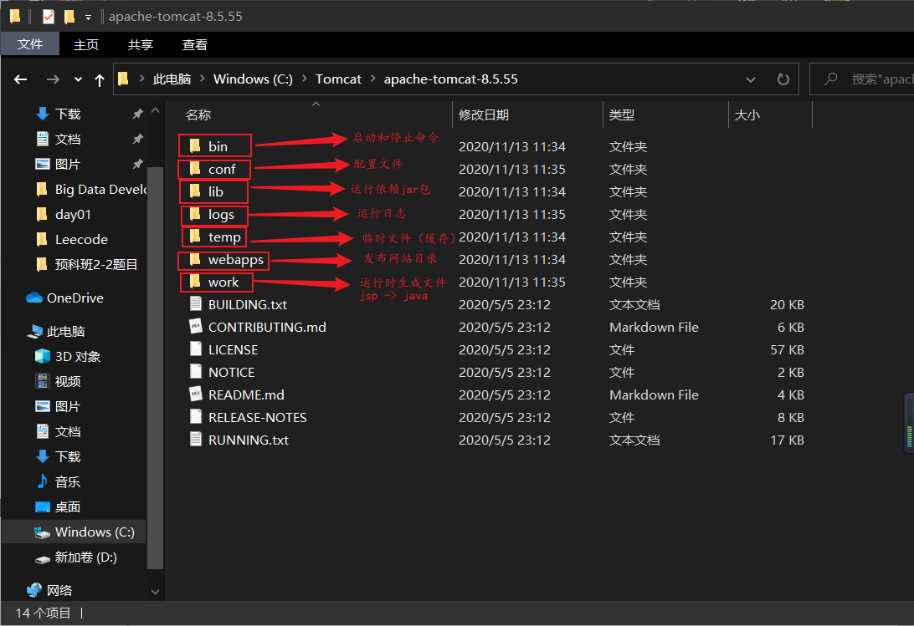The image size is (914, 626).
Task: Select 此电脑 in navigation pane
Action: click(65, 331)
